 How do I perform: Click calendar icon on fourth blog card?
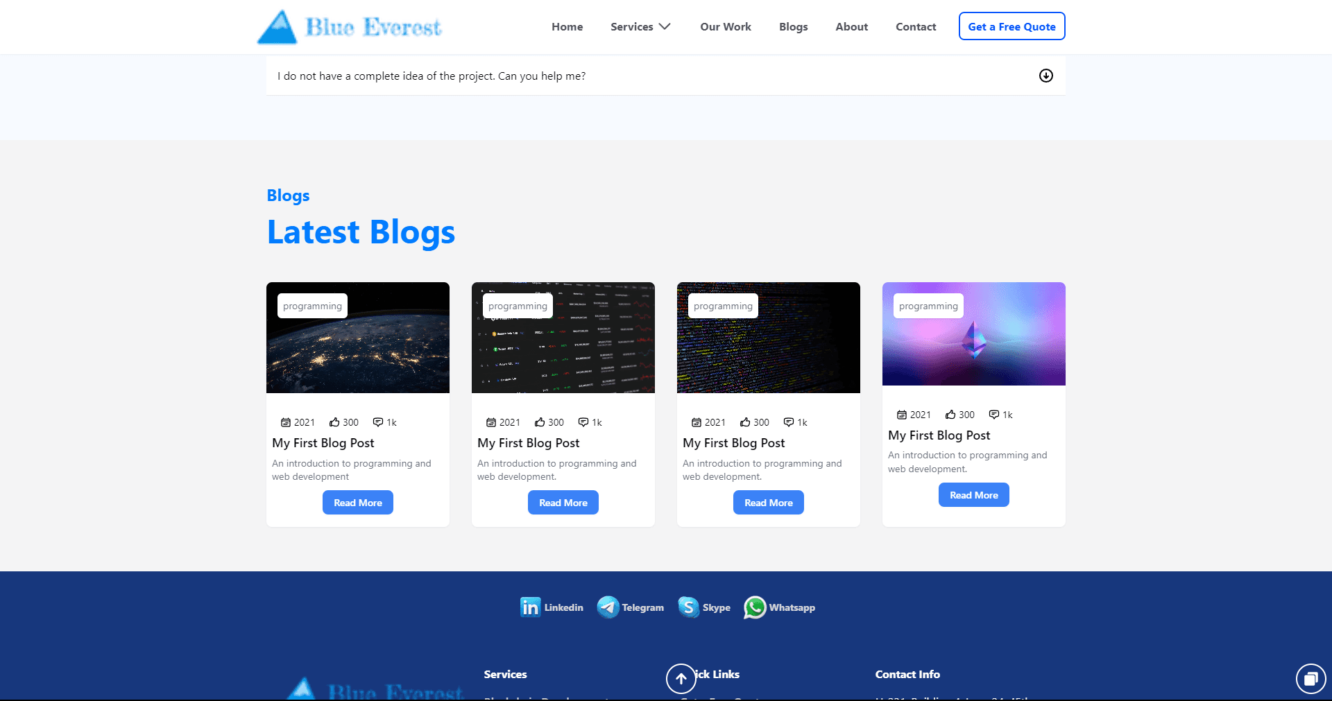coord(901,415)
